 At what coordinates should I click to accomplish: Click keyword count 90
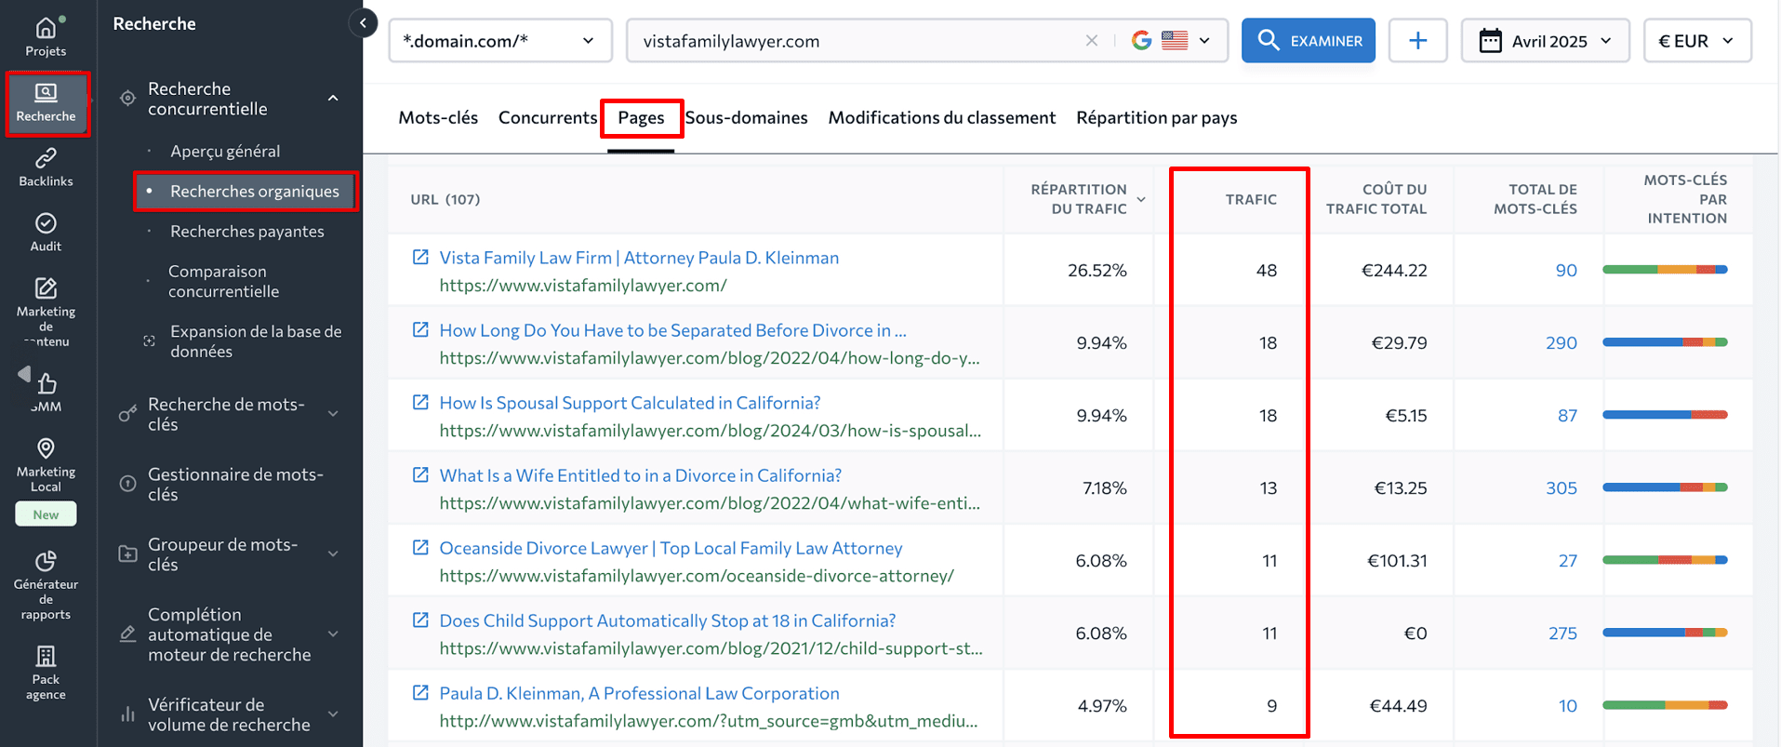(1566, 271)
